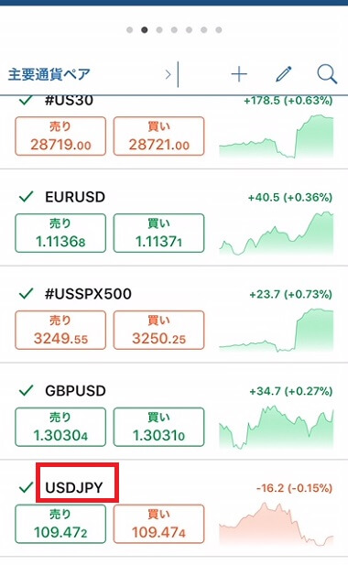Toggle the GBPUSD checkmark

(x=27, y=391)
